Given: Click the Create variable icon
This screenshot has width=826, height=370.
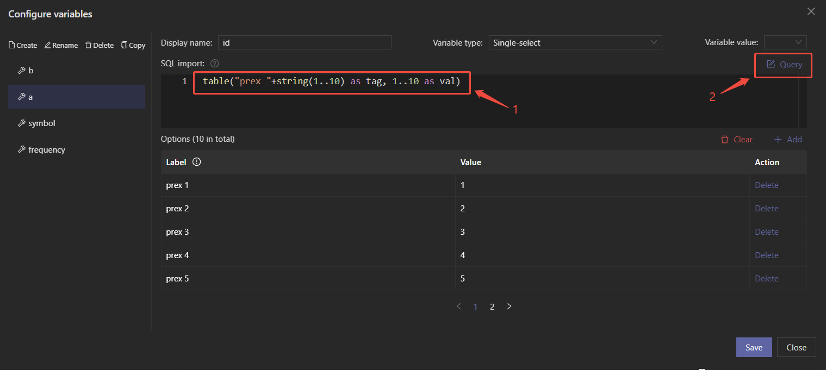Looking at the screenshot, I should tap(12, 46).
